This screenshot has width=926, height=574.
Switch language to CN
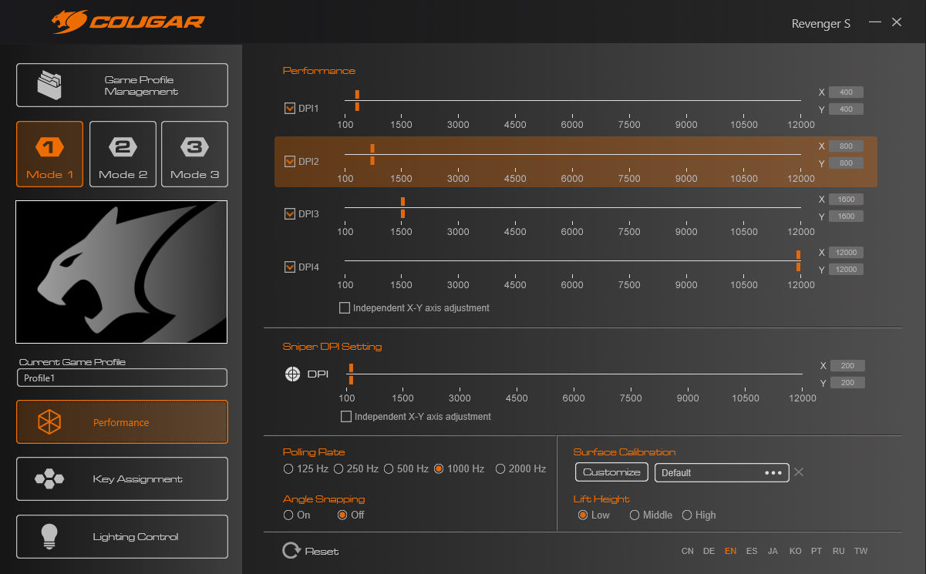pos(688,552)
